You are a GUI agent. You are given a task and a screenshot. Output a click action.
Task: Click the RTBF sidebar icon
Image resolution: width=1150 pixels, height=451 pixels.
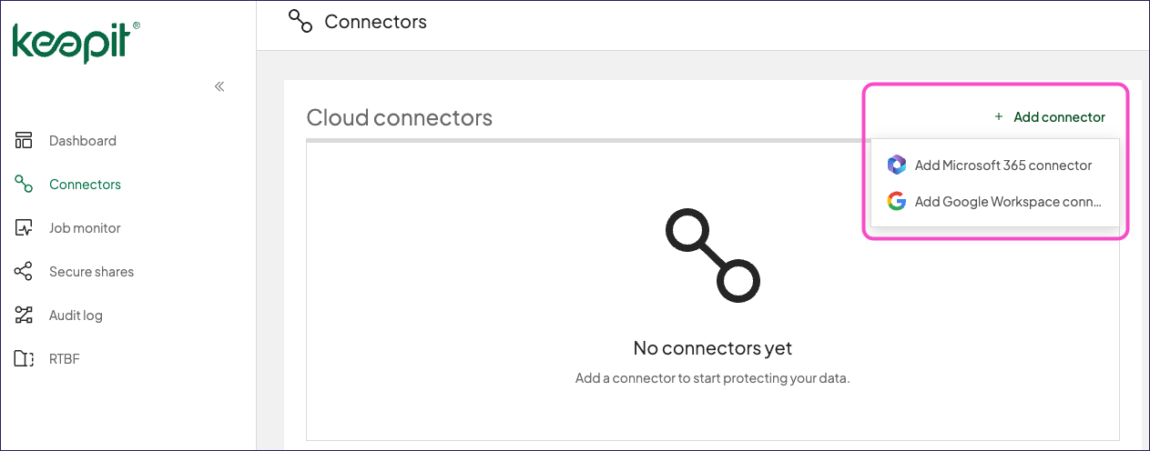pos(24,358)
